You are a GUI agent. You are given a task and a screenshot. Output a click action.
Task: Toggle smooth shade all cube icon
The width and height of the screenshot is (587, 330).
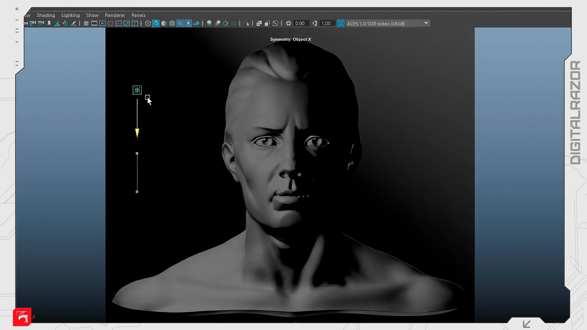click(x=156, y=23)
